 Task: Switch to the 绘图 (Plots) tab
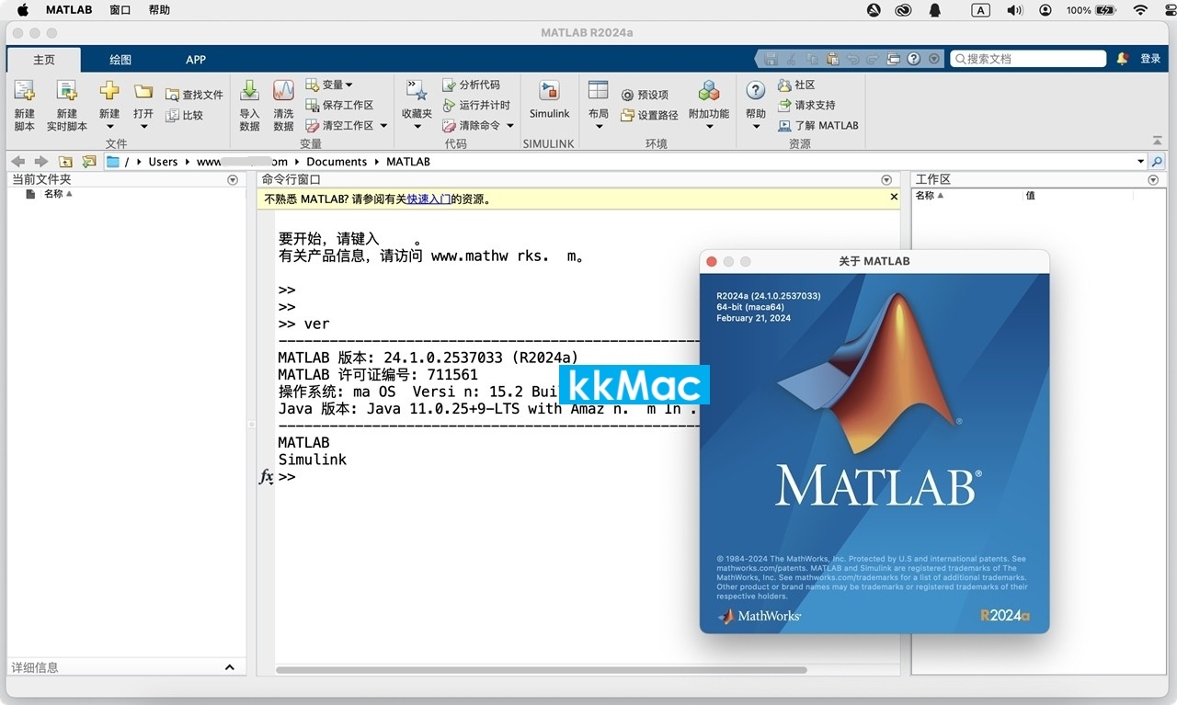tap(120, 60)
